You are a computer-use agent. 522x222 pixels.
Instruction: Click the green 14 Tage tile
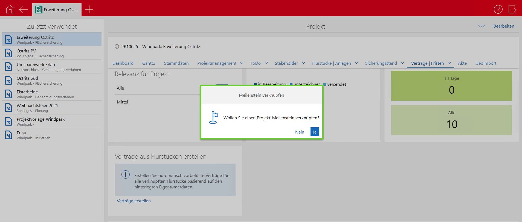(x=451, y=86)
